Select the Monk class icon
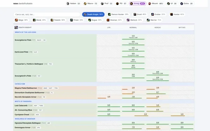 click(34, 20)
